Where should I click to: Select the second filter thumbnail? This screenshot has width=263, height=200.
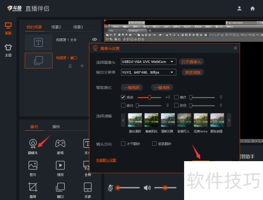(151, 120)
